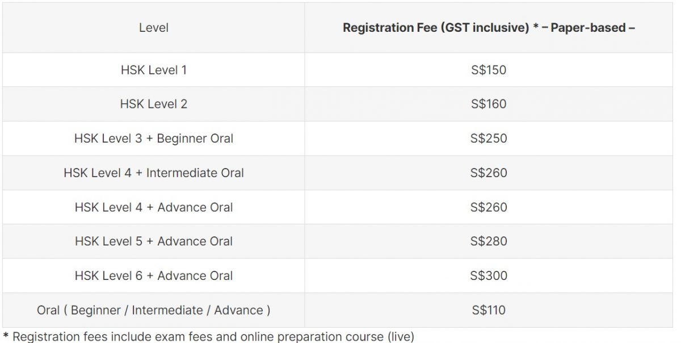The width and height of the screenshot is (681, 343).
Task: Click the S$300 fee cell
Action: (489, 276)
